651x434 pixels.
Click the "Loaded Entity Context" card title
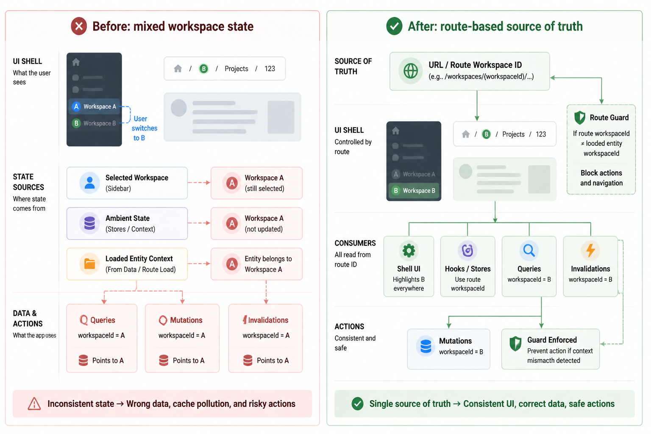(x=139, y=259)
